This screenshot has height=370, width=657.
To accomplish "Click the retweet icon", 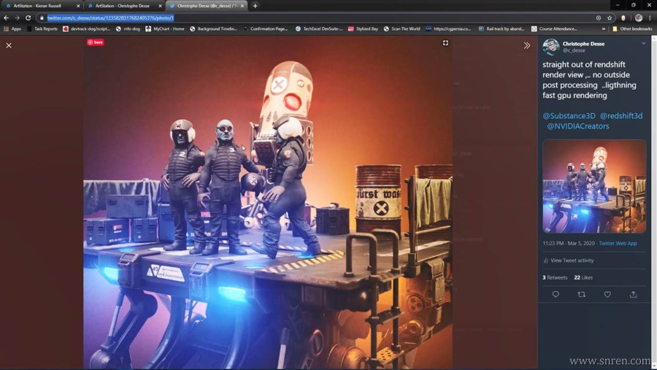I will (x=581, y=294).
